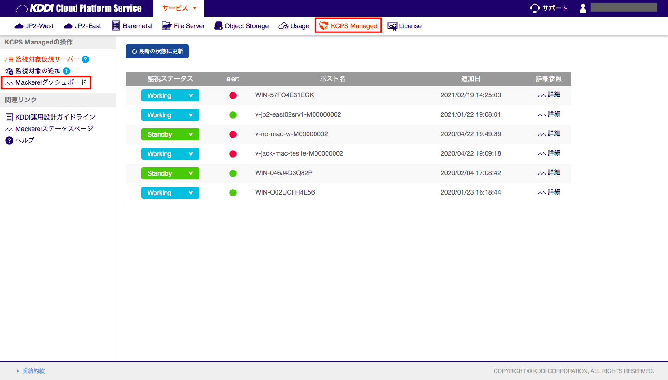Viewport: 668px width, 380px height.
Task: Open the 契約約款 footer link
Action: tap(33, 371)
